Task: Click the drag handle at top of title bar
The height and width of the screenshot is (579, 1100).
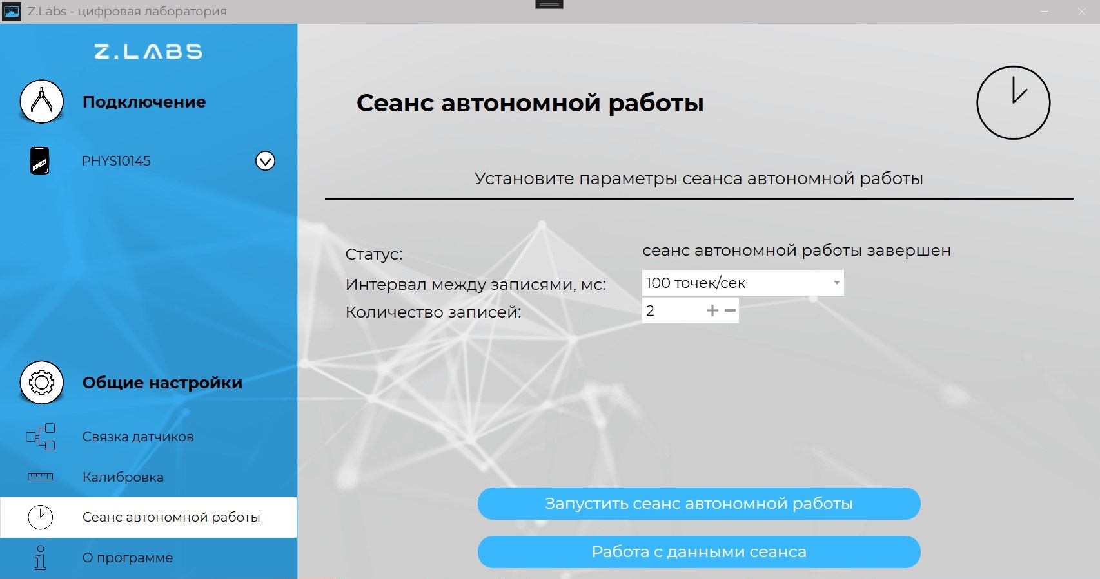Action: point(549,5)
